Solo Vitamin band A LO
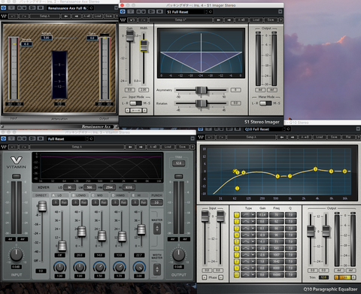Image resolution: width=361 pixels, height=294 pixels. [x=56, y=202]
